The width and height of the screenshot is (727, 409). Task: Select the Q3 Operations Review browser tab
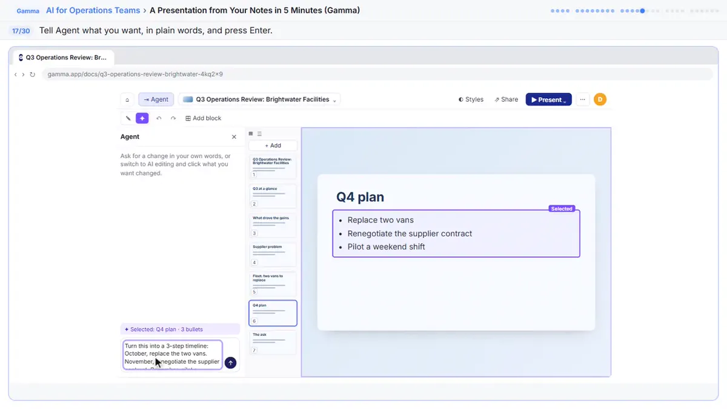tap(62, 58)
